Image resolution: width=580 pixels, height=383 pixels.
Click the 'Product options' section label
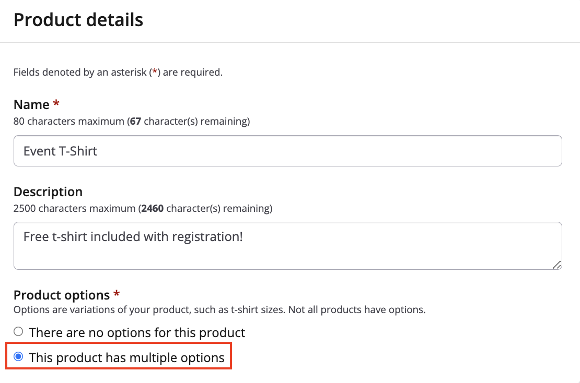(x=62, y=295)
